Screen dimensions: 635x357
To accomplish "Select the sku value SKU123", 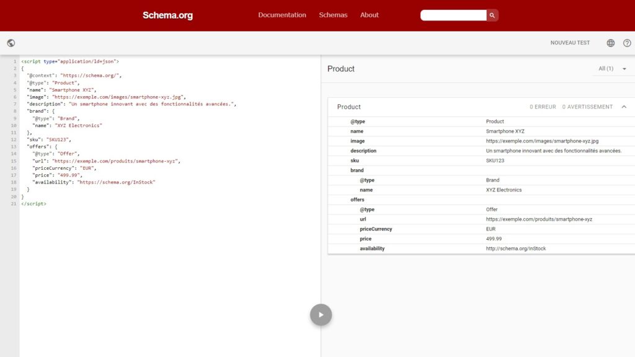I will [x=495, y=161].
